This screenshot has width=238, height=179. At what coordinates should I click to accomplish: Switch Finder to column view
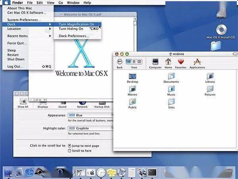[x=139, y=62]
